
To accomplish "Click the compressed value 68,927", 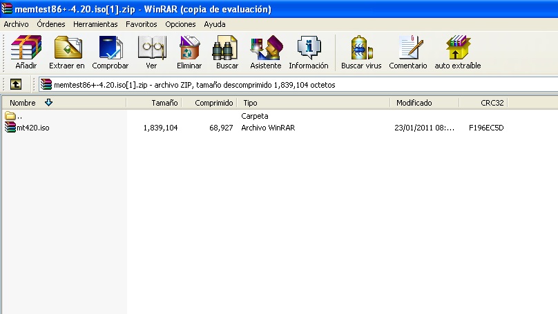I will (x=221, y=128).
